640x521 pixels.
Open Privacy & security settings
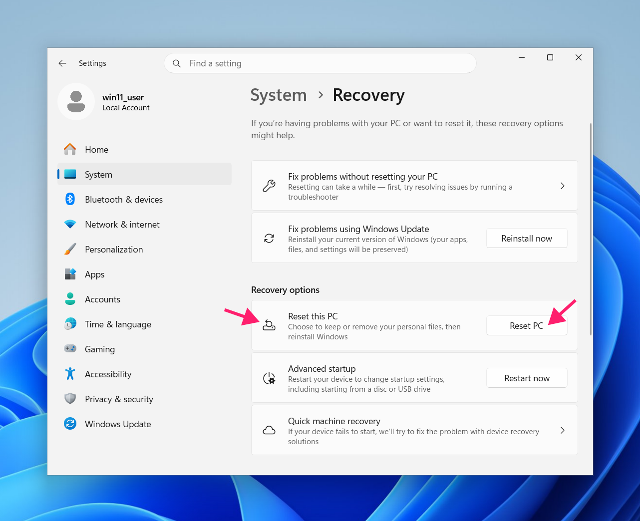pyautogui.click(x=144, y=399)
